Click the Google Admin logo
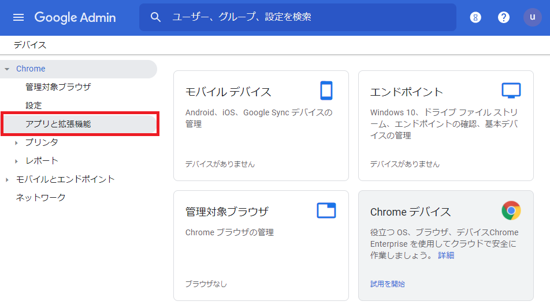This screenshot has height=305, width=550. click(75, 17)
